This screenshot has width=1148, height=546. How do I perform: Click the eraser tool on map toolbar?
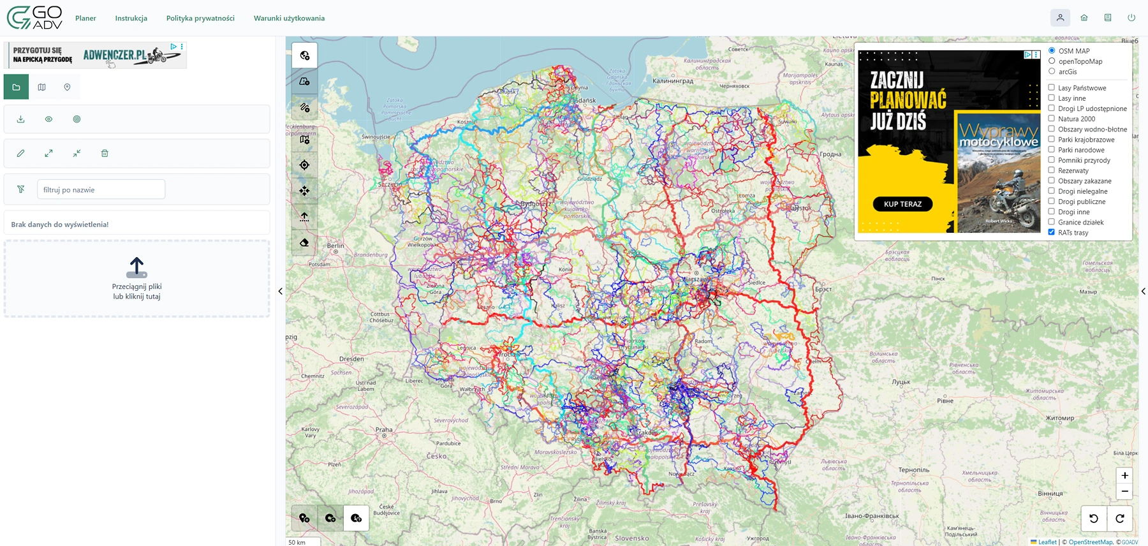(x=304, y=242)
